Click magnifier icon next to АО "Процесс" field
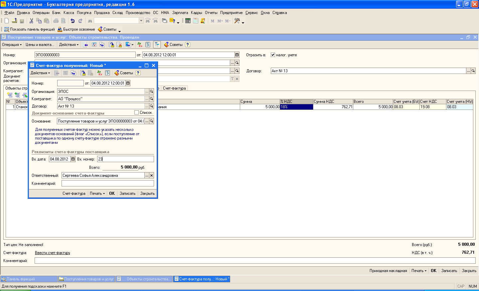Screen dimensions: 479x291 (x=152, y=99)
